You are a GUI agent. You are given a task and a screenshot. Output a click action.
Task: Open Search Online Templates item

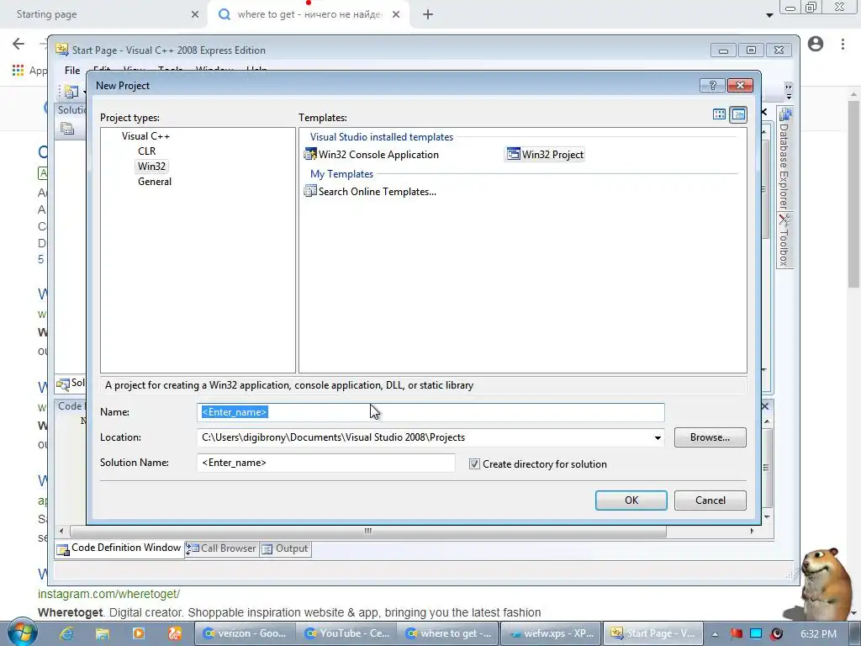(370, 191)
